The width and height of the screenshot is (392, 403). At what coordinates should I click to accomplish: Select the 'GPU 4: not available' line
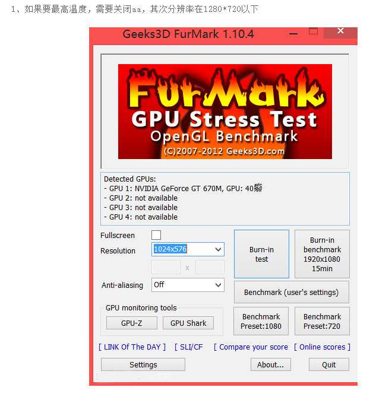[141, 217]
